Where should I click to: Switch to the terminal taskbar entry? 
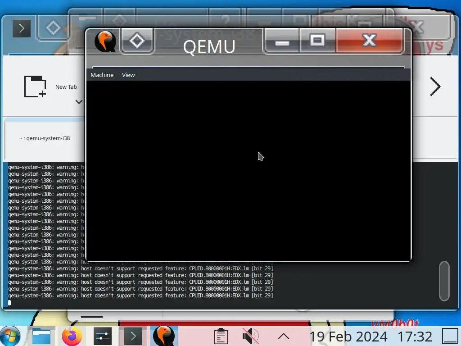133,336
